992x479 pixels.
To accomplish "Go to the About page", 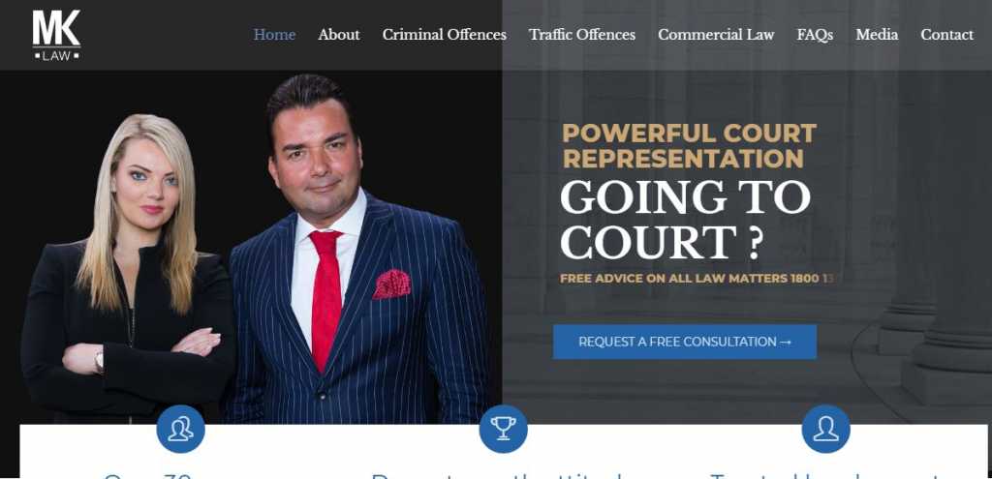I will [x=339, y=35].
